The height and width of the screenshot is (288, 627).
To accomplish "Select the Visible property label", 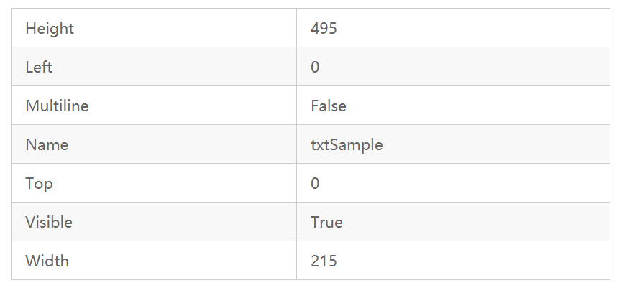I will pyautogui.click(x=49, y=222).
